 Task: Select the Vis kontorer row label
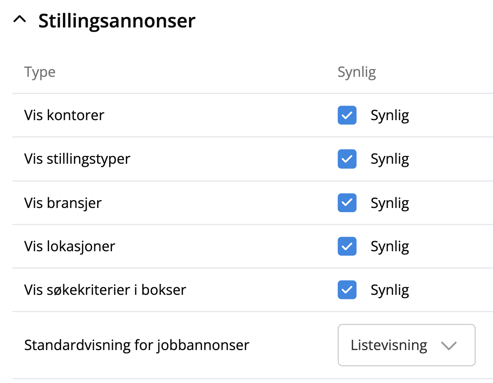point(64,115)
